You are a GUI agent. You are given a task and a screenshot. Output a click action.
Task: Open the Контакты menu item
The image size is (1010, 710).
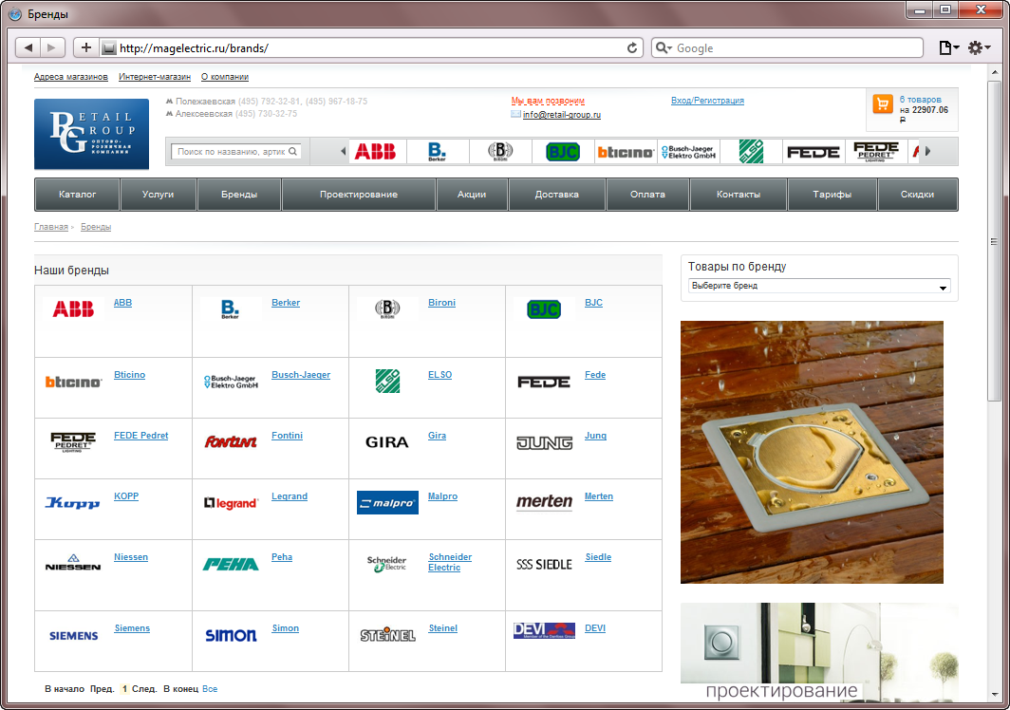[739, 194]
